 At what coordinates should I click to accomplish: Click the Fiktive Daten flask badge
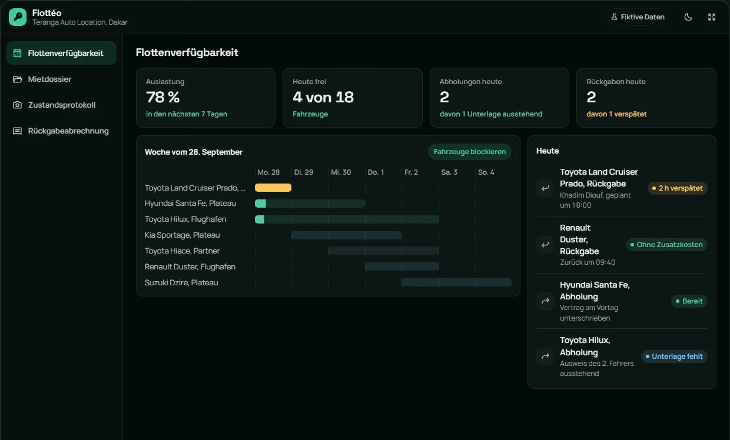(638, 17)
